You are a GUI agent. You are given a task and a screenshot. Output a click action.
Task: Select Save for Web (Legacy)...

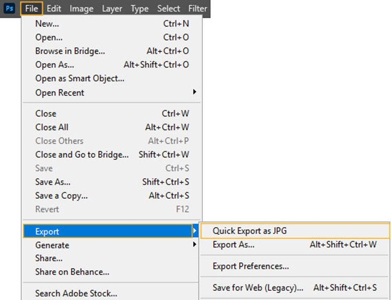click(x=258, y=288)
